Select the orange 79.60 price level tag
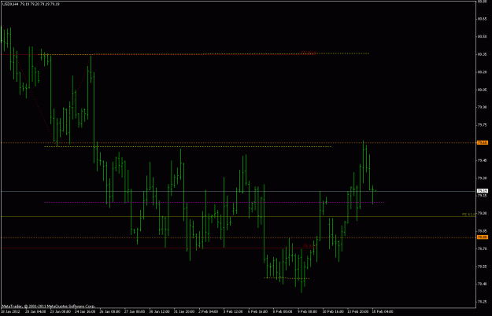This screenshot has height=316, width=492. coord(483,143)
